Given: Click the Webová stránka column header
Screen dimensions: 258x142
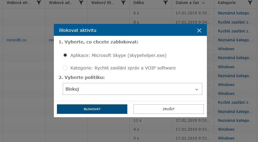Looking at the screenshot, I should pyautogui.click(x=19, y=3).
